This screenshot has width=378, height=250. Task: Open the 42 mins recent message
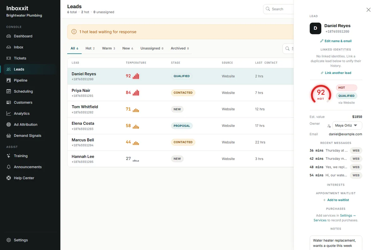(336, 159)
